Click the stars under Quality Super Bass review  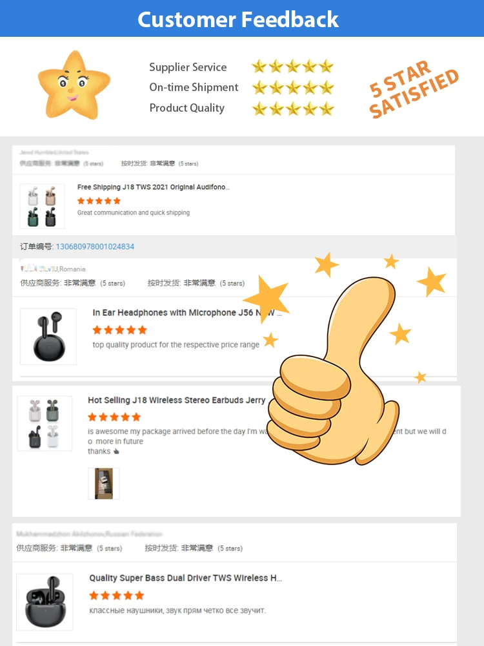pyautogui.click(x=116, y=596)
